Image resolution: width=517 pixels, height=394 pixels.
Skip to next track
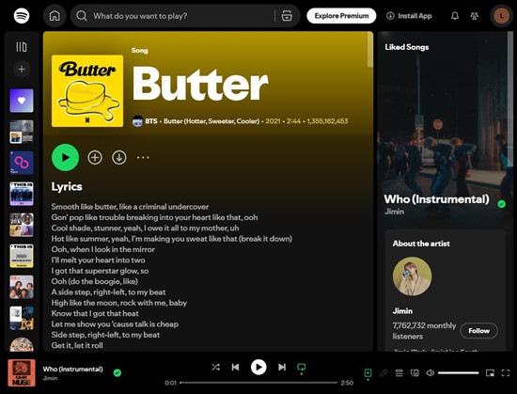point(282,367)
